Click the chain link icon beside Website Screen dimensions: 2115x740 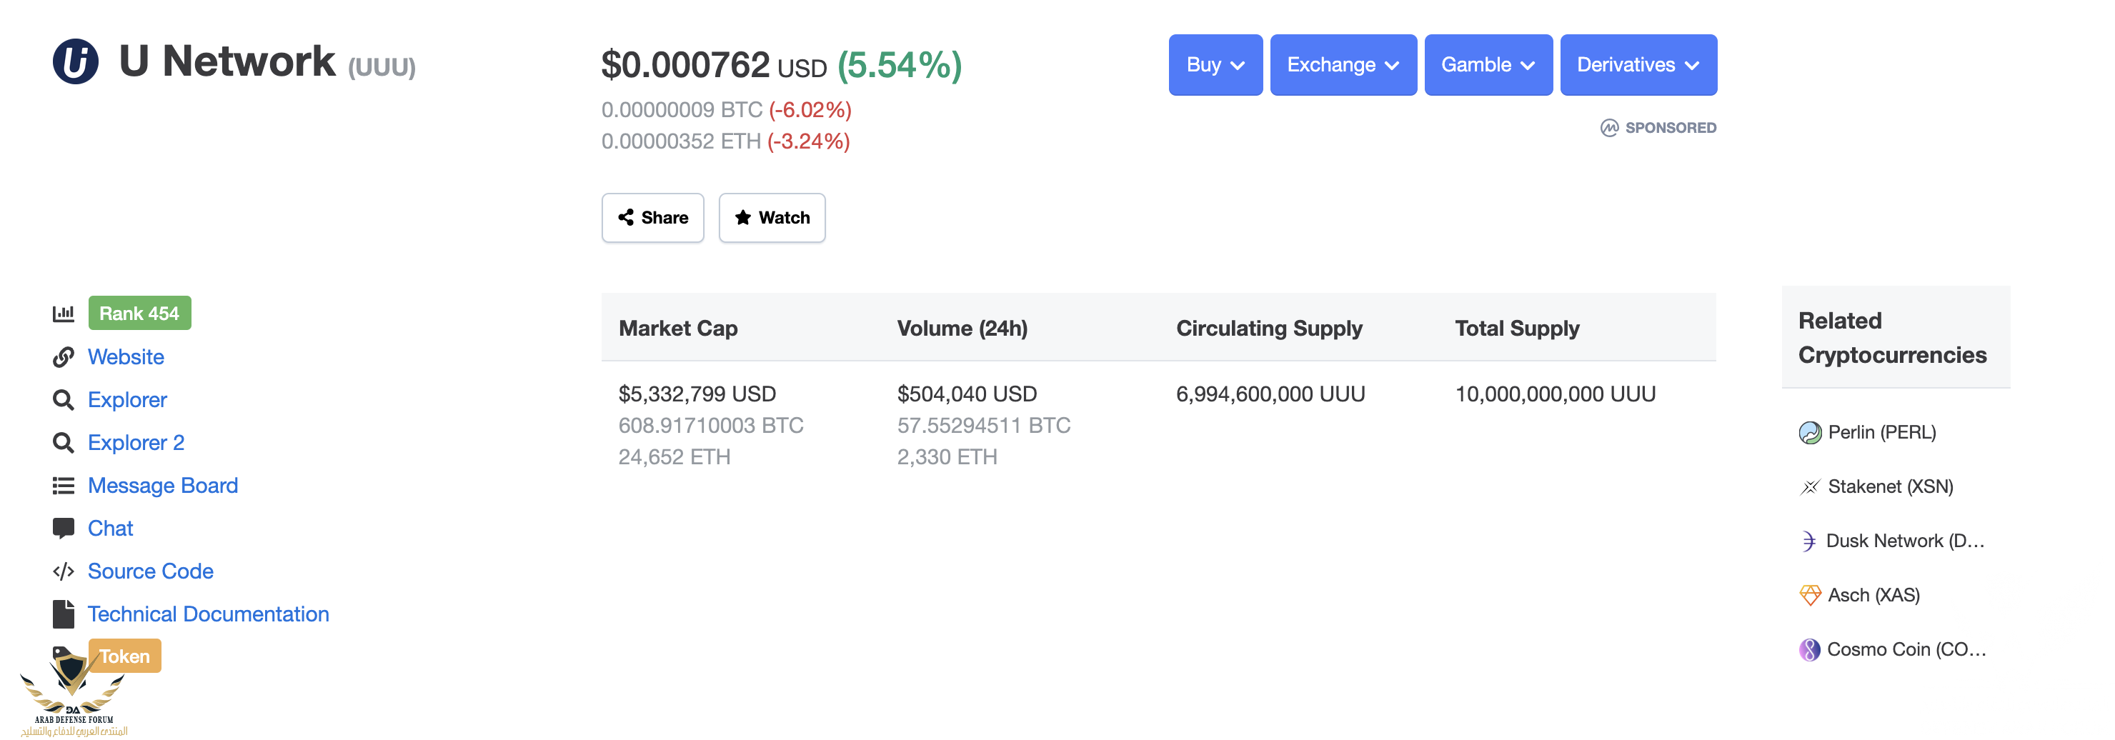[x=63, y=357]
